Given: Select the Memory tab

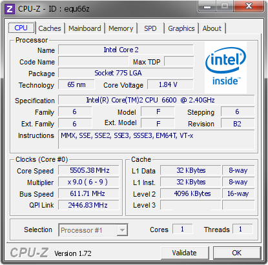Looking at the screenshot, I should [121, 28].
